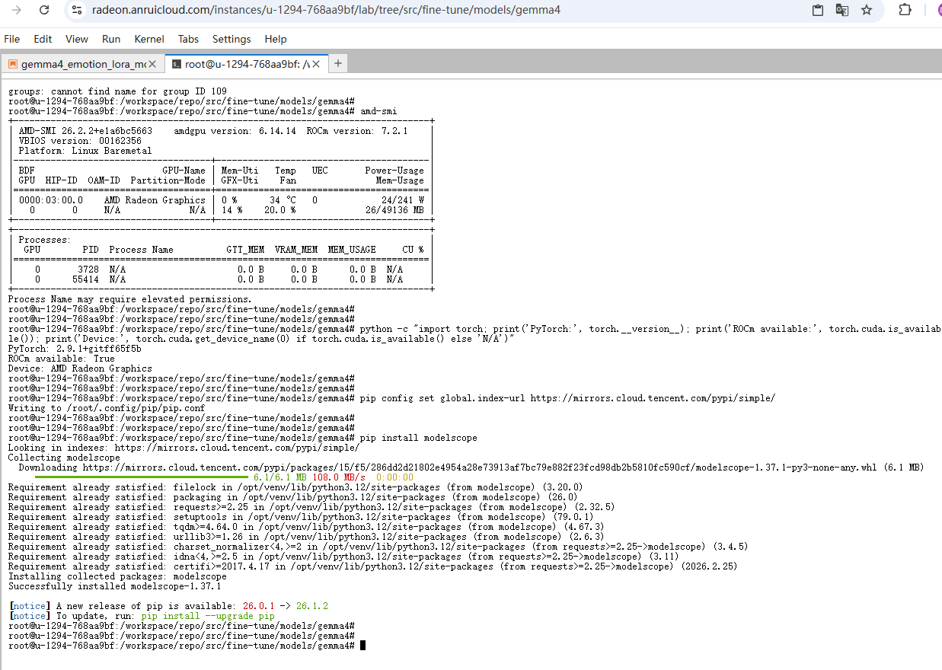Click the PID '3728' process row
The width and height of the screenshot is (942, 670).
[x=221, y=270]
